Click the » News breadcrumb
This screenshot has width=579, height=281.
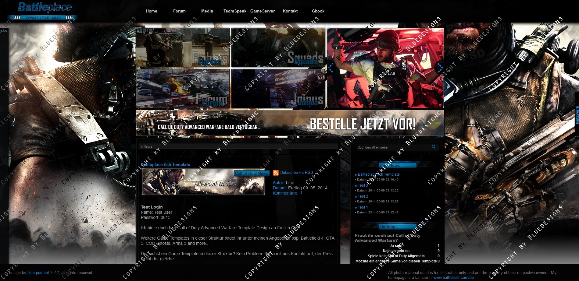tap(147, 146)
